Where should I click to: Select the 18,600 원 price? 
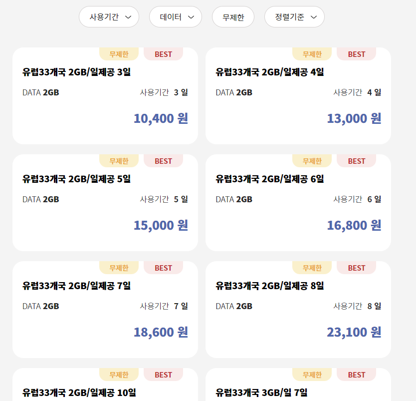click(x=160, y=332)
